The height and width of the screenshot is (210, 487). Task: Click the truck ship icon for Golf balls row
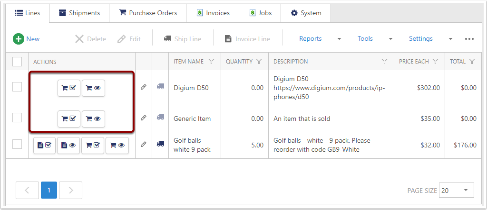160,144
